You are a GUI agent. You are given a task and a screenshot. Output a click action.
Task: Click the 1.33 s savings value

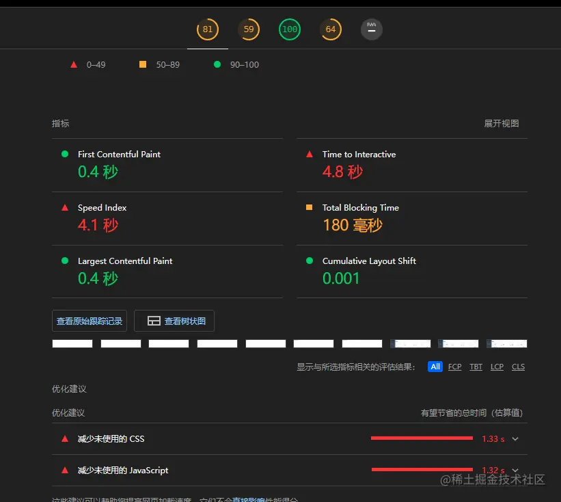point(493,439)
